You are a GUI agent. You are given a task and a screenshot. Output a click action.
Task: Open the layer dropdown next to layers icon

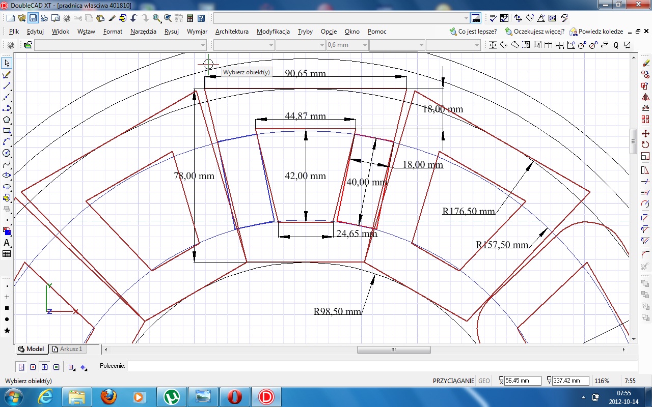pos(203,45)
